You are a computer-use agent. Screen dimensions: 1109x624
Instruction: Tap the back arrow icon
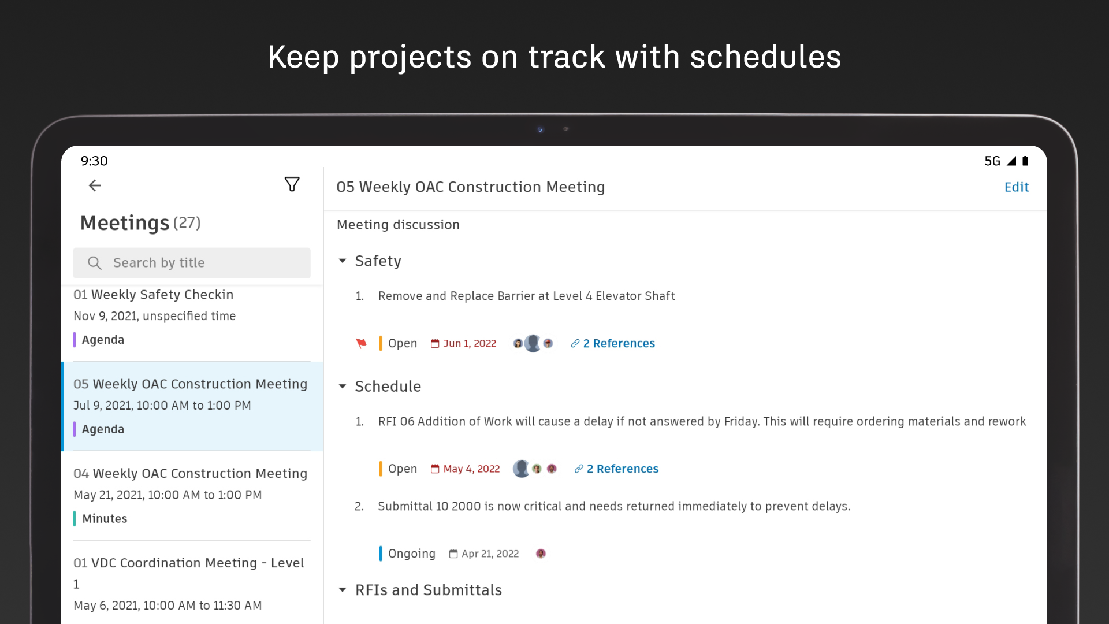[x=95, y=185]
